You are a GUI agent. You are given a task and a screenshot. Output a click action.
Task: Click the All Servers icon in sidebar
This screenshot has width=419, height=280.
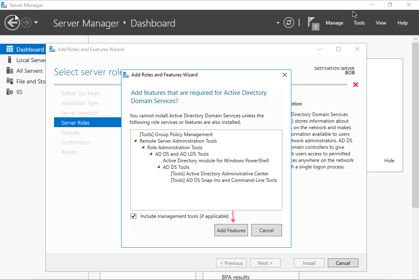point(10,70)
